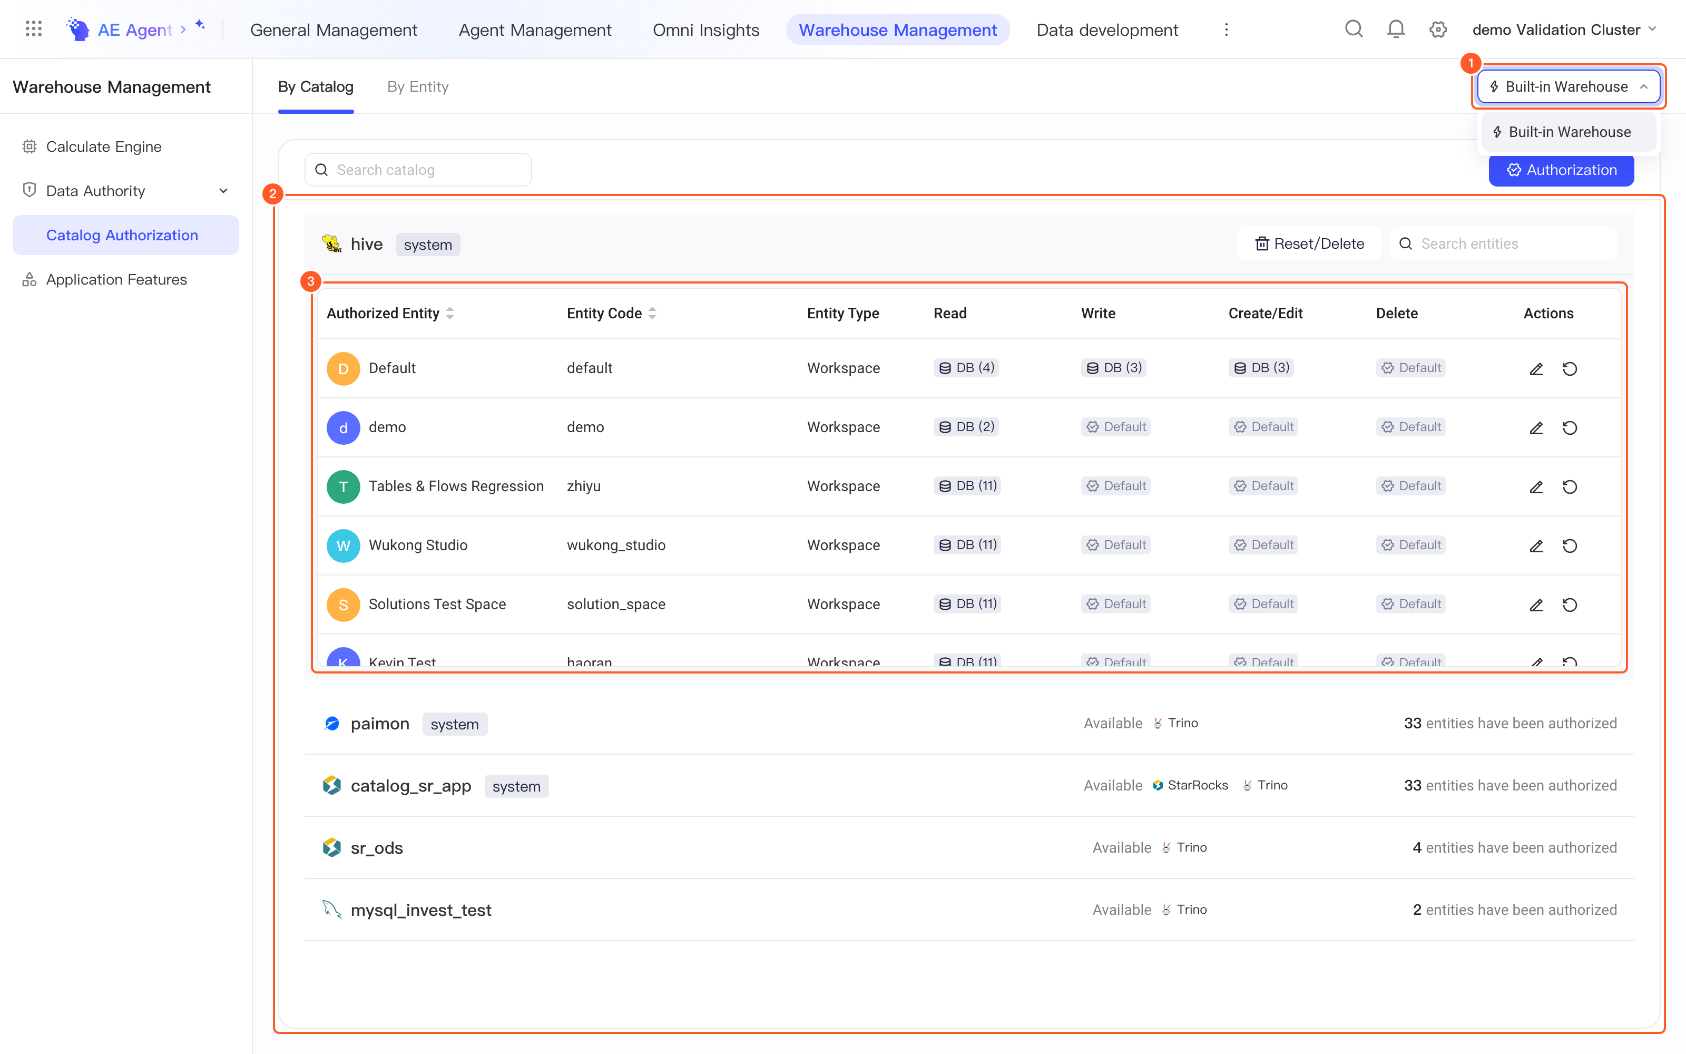Select the Warehouse Management navigation tab
The height and width of the screenshot is (1054, 1686).
point(897,30)
